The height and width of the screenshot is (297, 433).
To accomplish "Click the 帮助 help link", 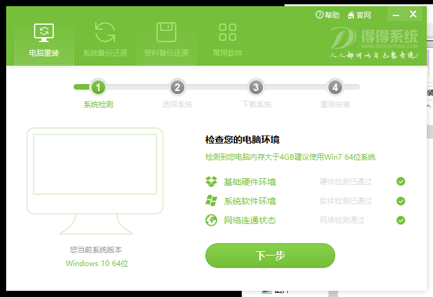I will (x=327, y=15).
